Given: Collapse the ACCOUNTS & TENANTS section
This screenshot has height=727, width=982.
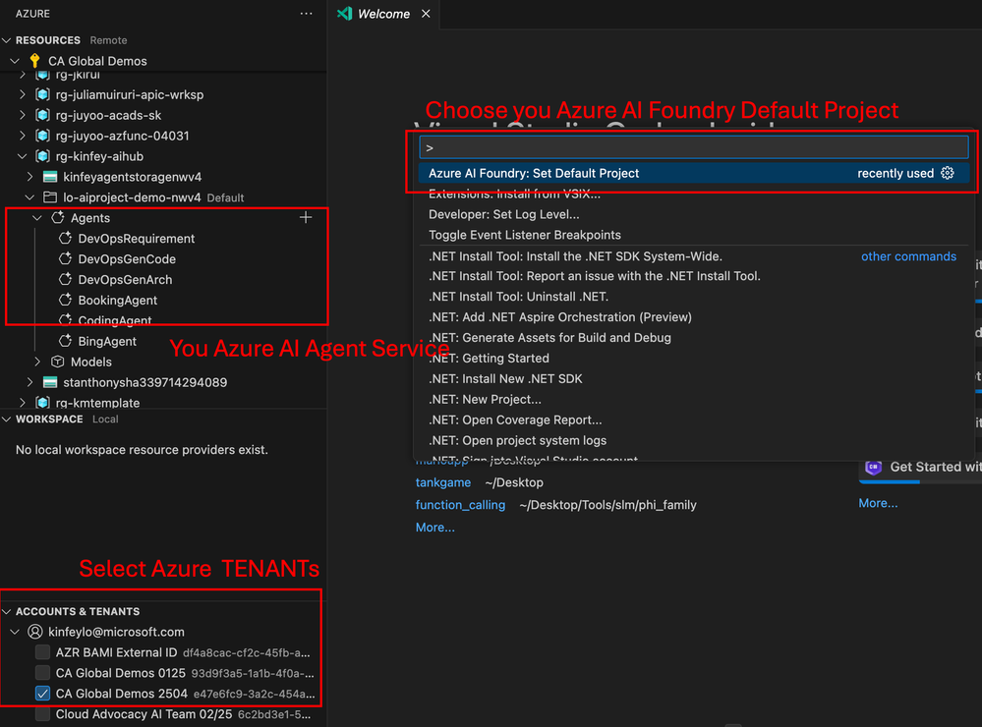Looking at the screenshot, I should pos(7,611).
